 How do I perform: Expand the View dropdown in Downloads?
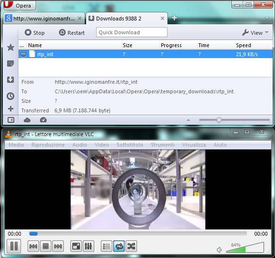pos(255,33)
